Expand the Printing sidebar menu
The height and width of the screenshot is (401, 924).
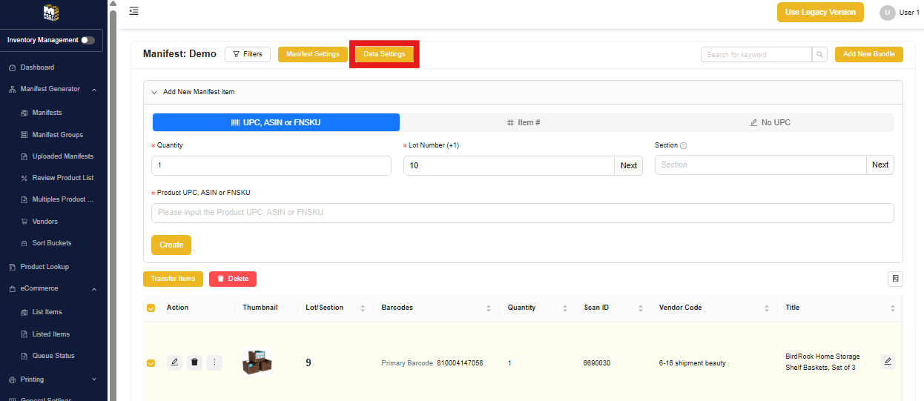94,380
